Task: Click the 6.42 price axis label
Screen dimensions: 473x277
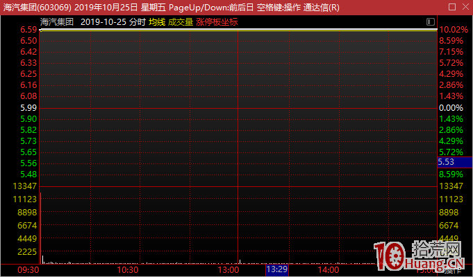Action: coord(28,52)
